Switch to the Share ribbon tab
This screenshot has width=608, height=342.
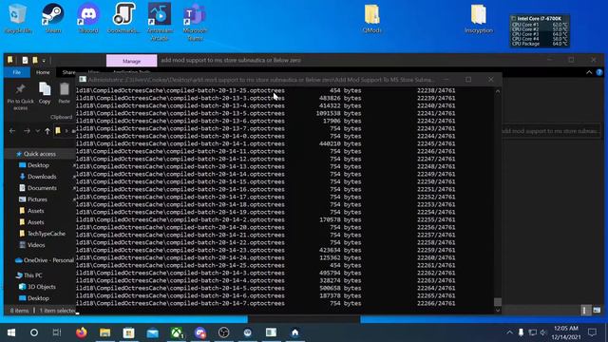(69, 72)
